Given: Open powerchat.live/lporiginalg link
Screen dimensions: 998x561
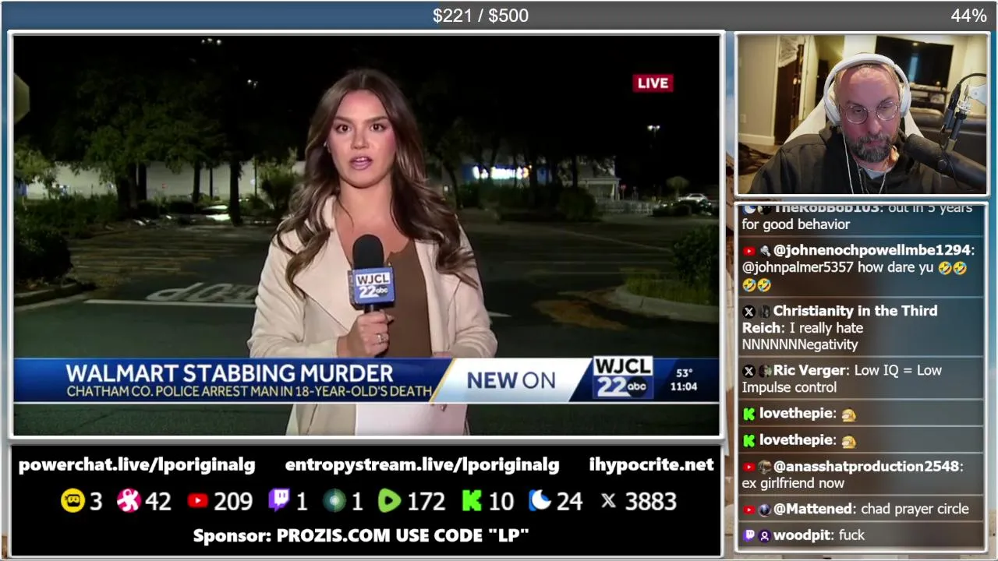Looking at the screenshot, I should point(136,465).
